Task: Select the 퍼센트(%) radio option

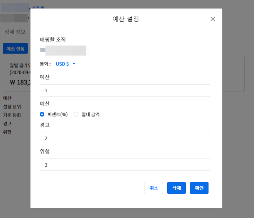Action: 42,114
